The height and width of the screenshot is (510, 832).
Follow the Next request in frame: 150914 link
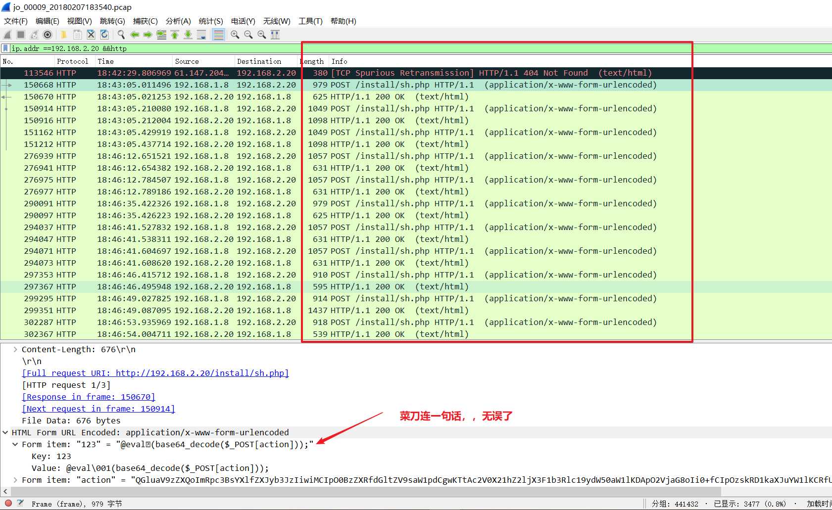(x=98, y=409)
